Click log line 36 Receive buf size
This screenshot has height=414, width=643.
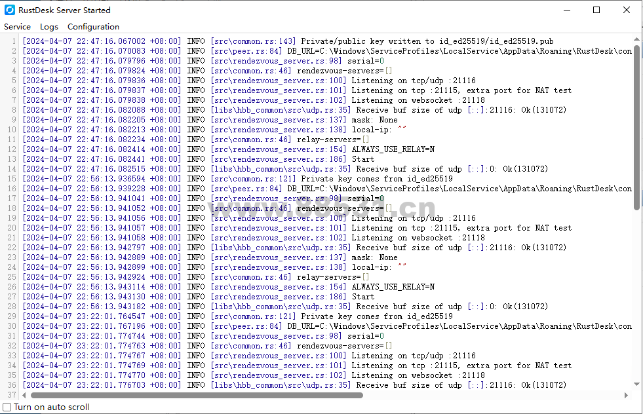(x=294, y=385)
